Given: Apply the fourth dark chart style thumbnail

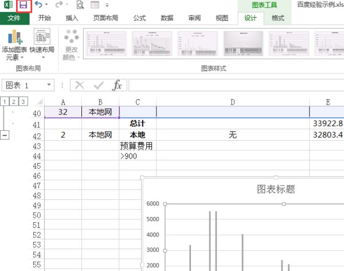Looking at the screenshot, I should [243, 44].
